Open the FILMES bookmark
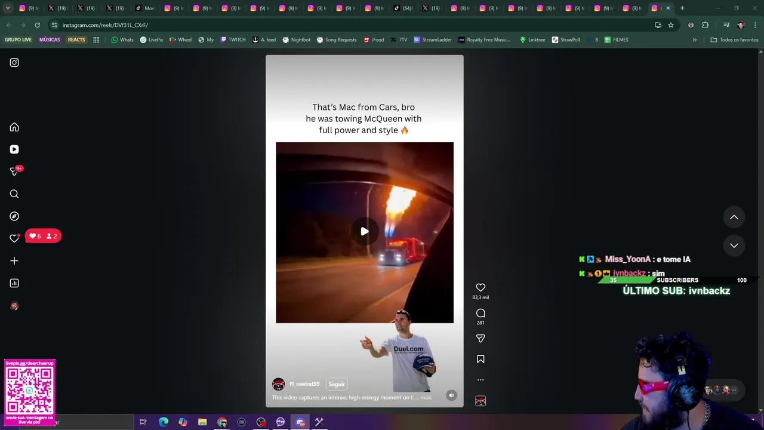Image resolution: width=764 pixels, height=430 pixels. tap(616, 40)
